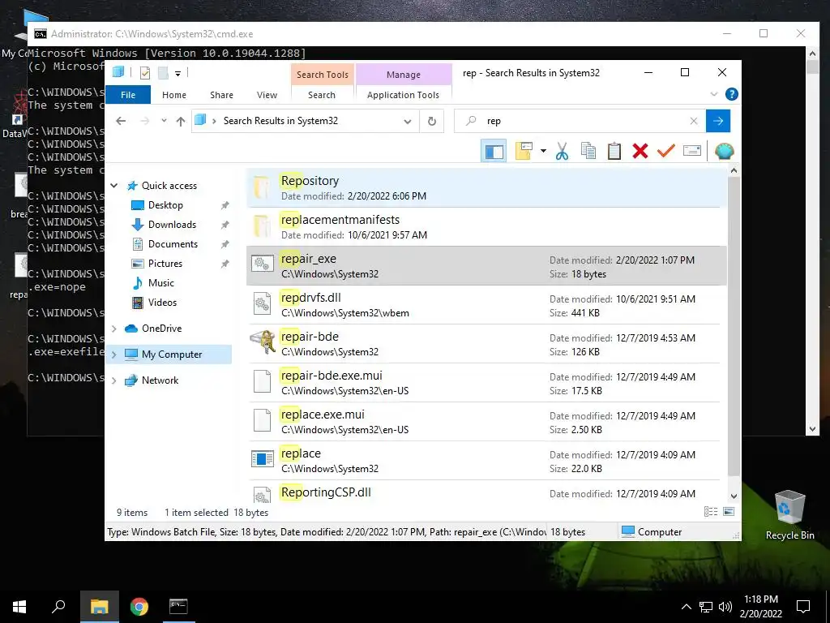Select the repdrvfs.dll file result
Viewport: 830px width, 623px height.
click(486, 305)
